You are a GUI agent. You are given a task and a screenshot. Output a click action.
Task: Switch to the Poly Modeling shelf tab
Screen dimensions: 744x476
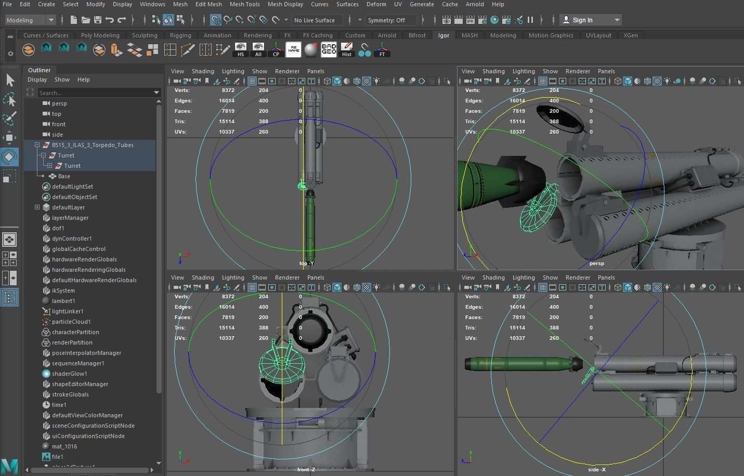100,35
